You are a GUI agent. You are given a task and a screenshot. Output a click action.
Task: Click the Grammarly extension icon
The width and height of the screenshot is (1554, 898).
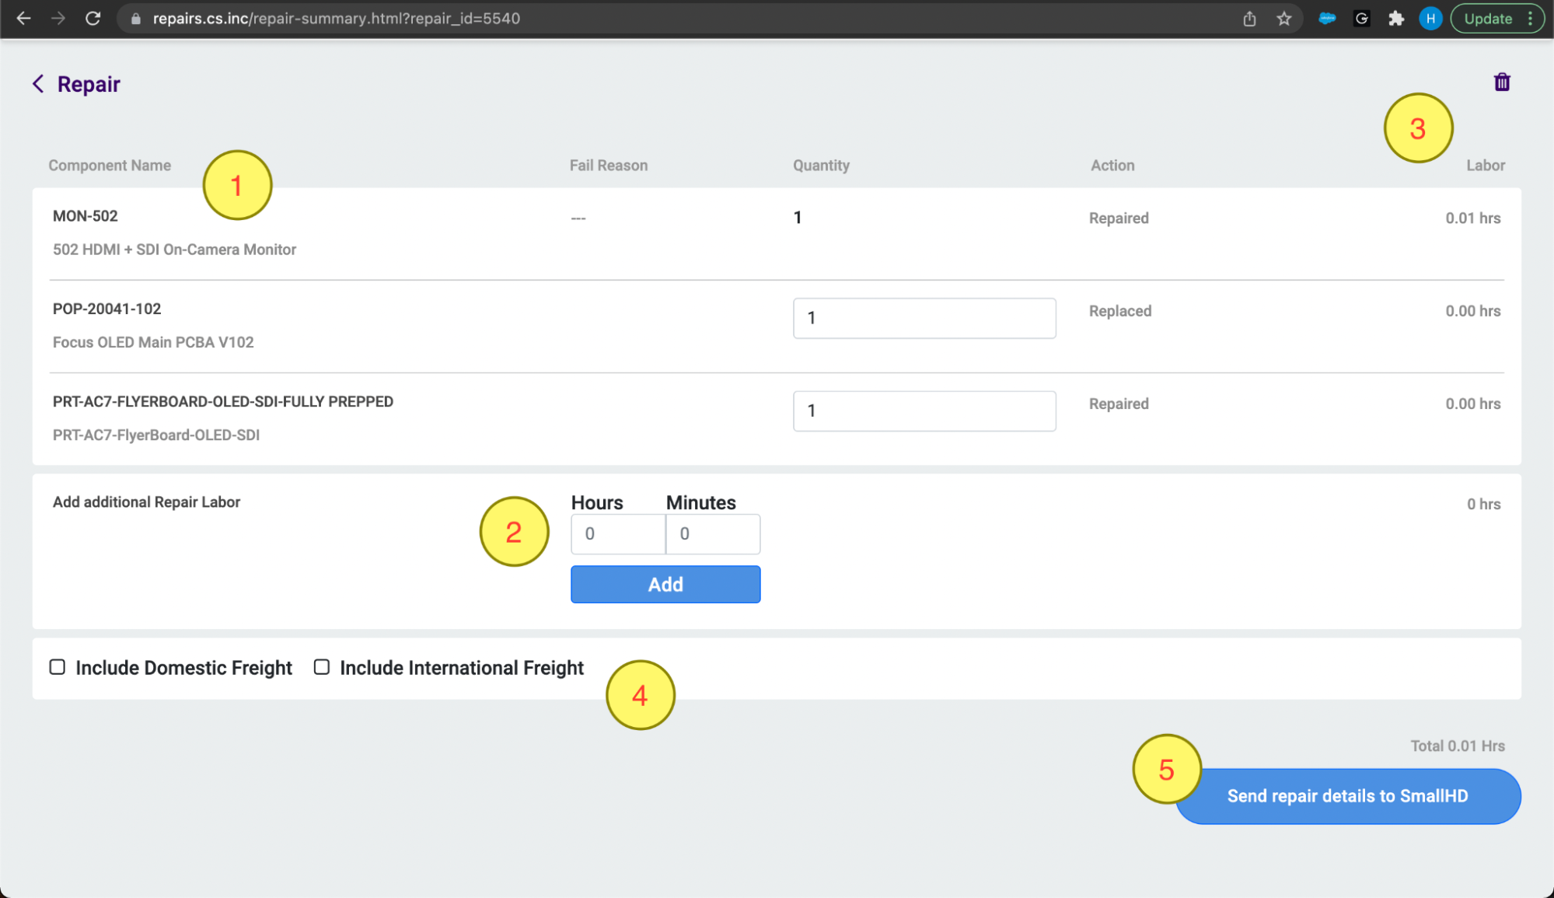[1361, 19]
